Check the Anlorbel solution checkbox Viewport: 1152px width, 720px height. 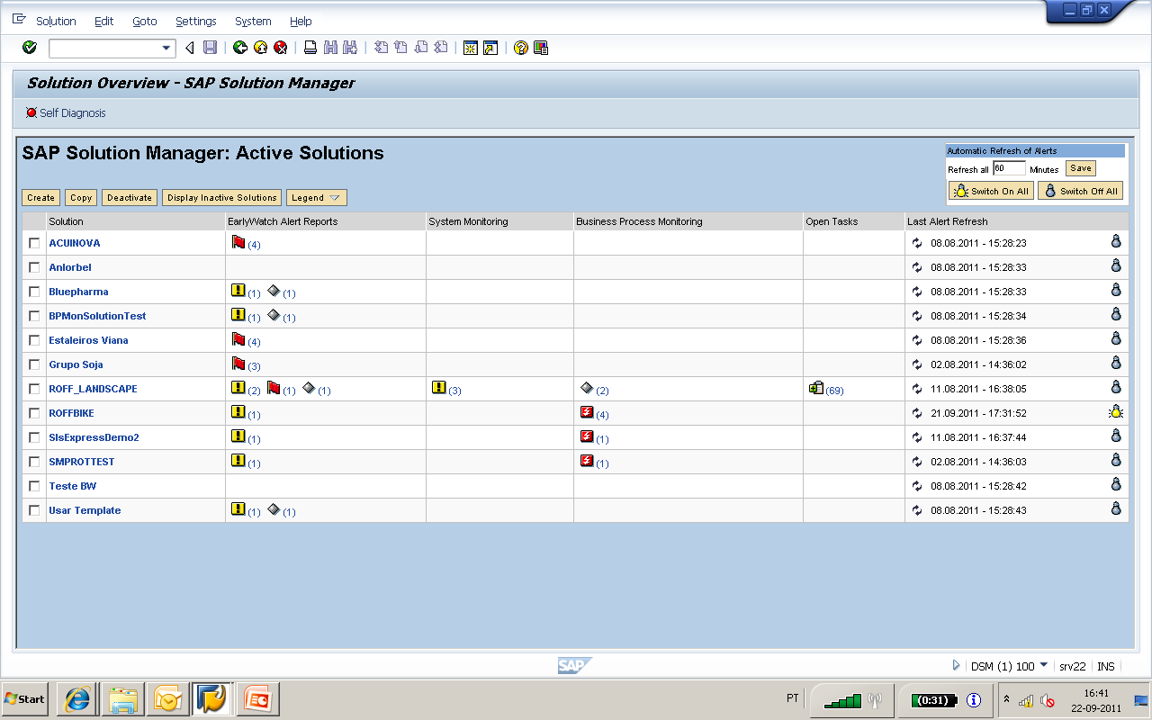tap(34, 267)
